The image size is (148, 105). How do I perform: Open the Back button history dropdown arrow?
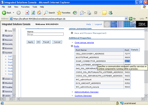[14, 13]
